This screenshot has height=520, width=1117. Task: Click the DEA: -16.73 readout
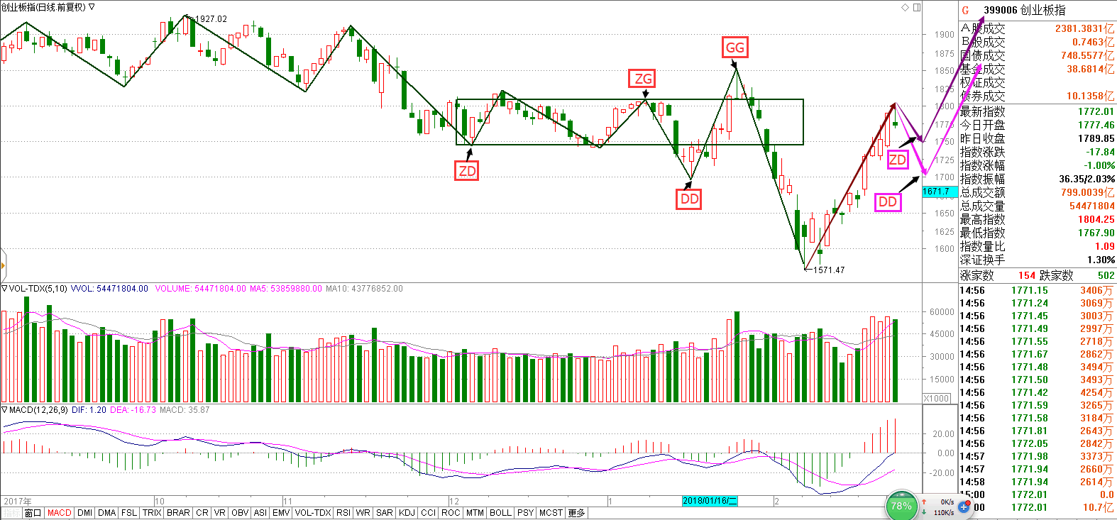133,410
